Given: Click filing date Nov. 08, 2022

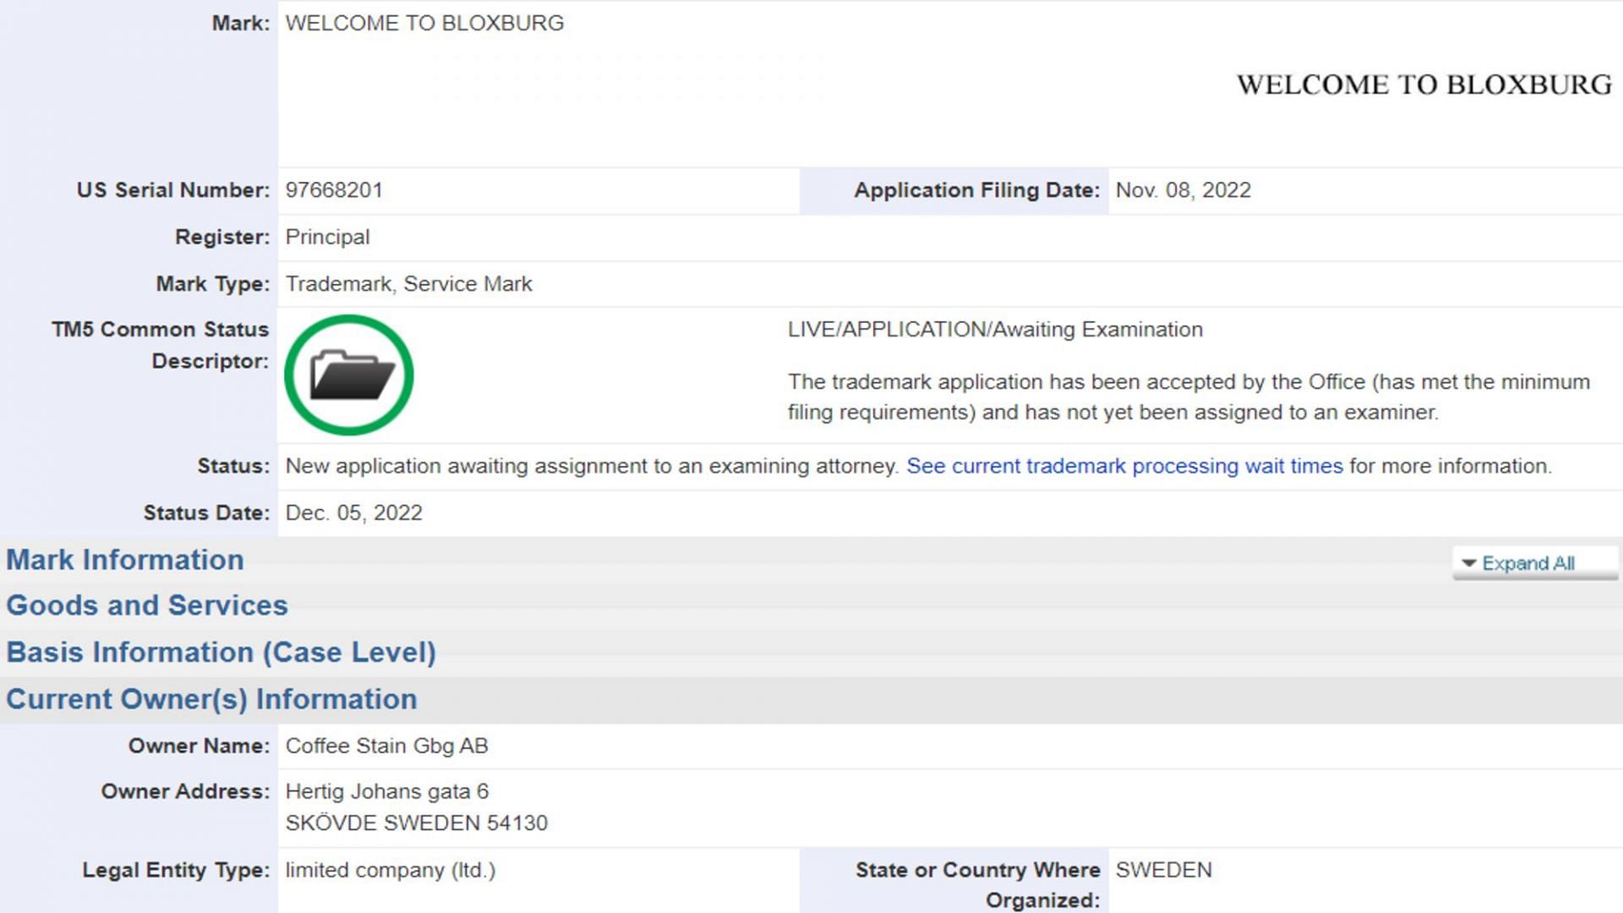Looking at the screenshot, I should click(x=1183, y=190).
